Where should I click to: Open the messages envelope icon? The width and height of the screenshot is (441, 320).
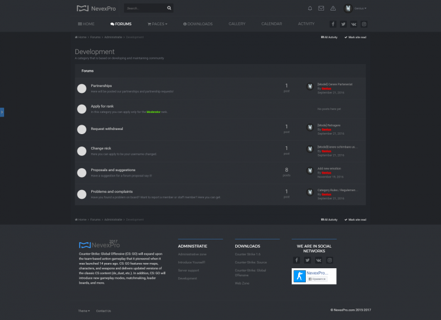pyautogui.click(x=321, y=8)
